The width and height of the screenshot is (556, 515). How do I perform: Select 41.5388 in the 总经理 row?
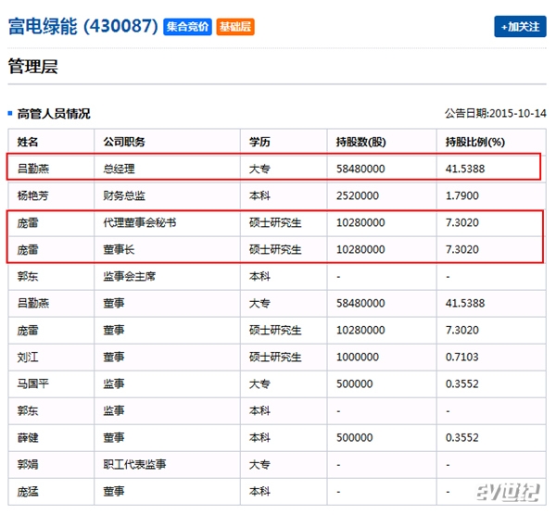(x=465, y=169)
